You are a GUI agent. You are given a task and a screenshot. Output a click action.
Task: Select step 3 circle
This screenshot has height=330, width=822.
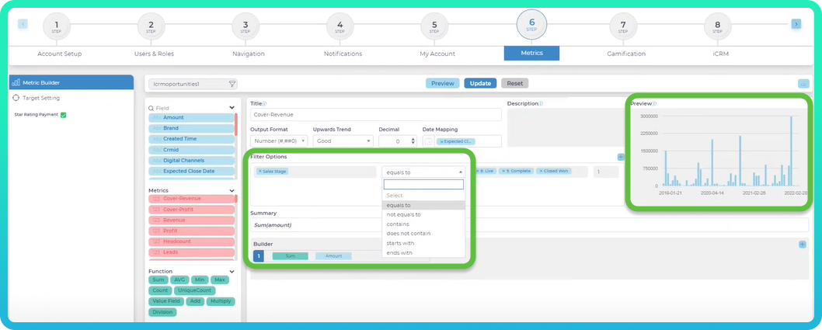tap(246, 26)
